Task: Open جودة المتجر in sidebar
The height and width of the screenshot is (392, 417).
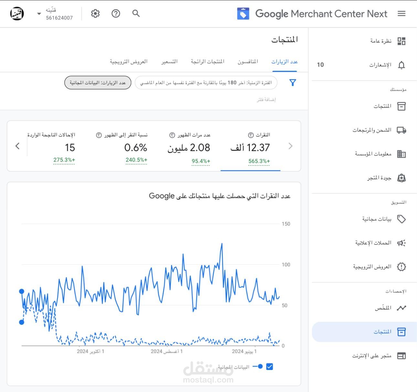Action: pyautogui.click(x=379, y=178)
